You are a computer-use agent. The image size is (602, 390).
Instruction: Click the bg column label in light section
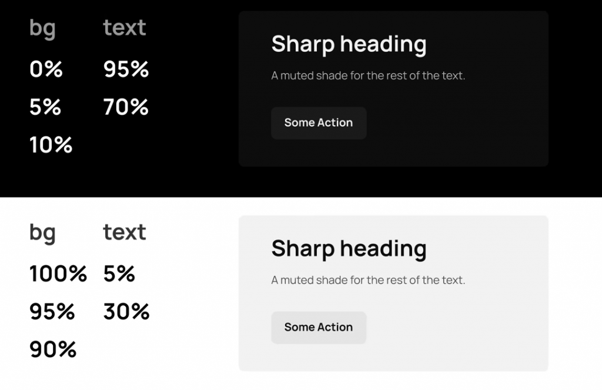(42, 233)
